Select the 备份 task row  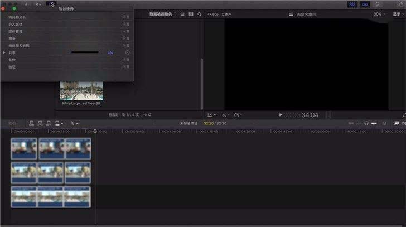[67, 60]
